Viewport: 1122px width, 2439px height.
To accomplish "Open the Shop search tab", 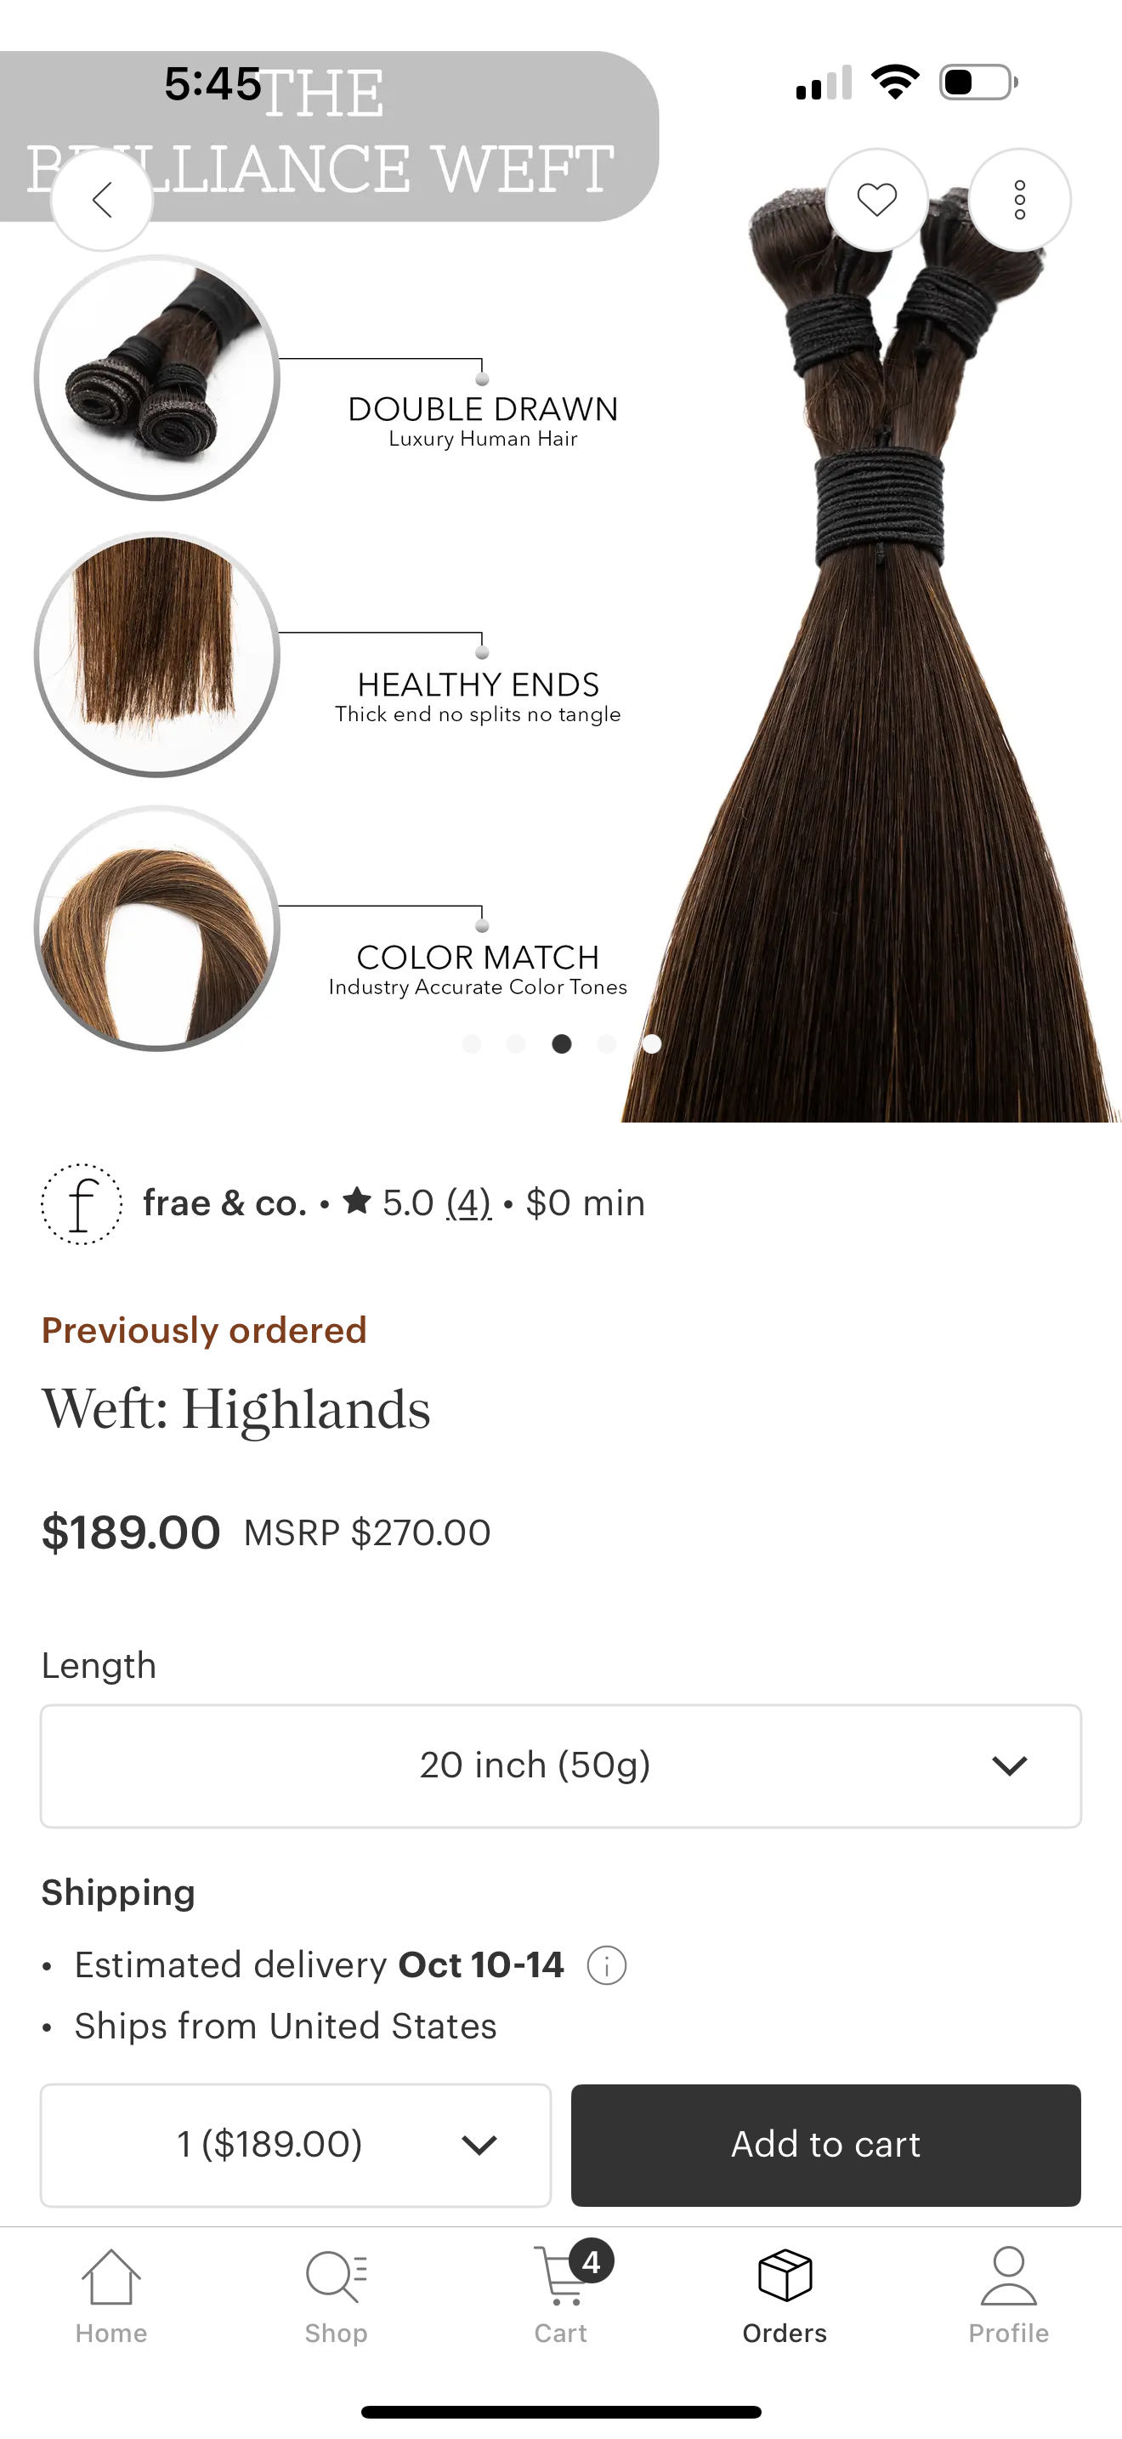I will click(336, 2295).
